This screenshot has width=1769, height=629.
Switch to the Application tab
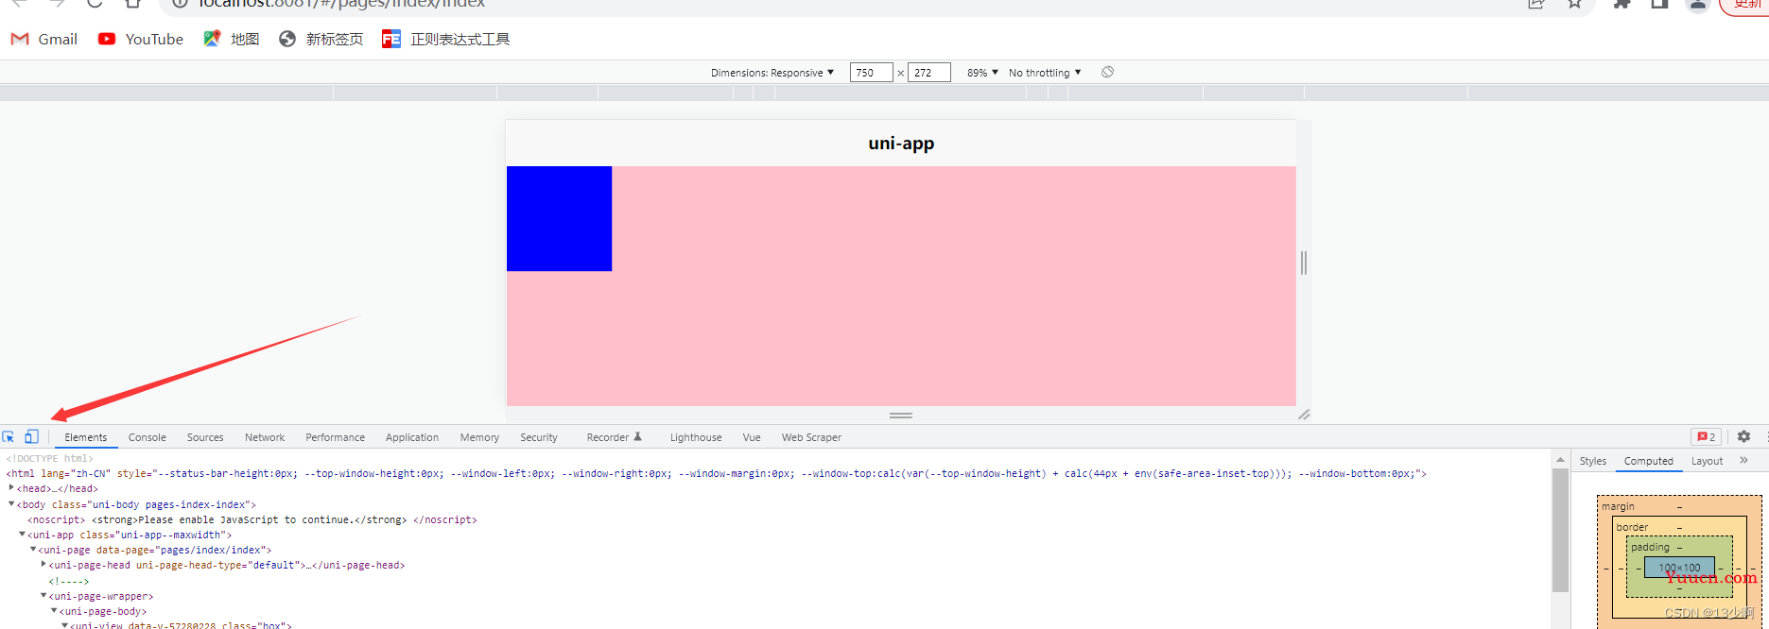[x=412, y=437]
